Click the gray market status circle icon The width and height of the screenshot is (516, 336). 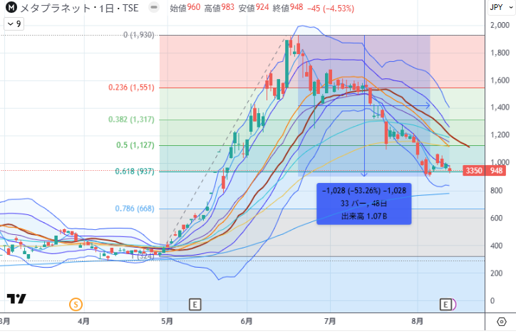click(x=155, y=9)
